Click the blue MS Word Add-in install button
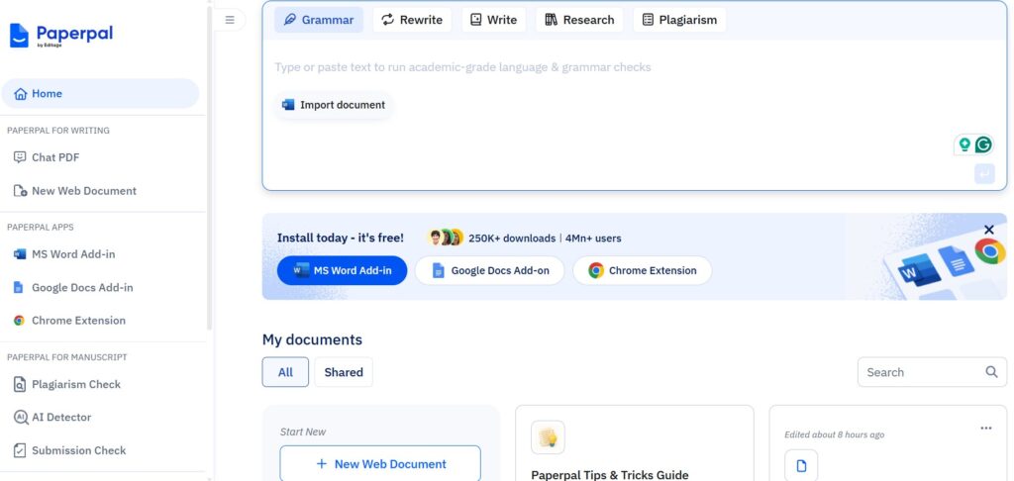 (x=342, y=270)
